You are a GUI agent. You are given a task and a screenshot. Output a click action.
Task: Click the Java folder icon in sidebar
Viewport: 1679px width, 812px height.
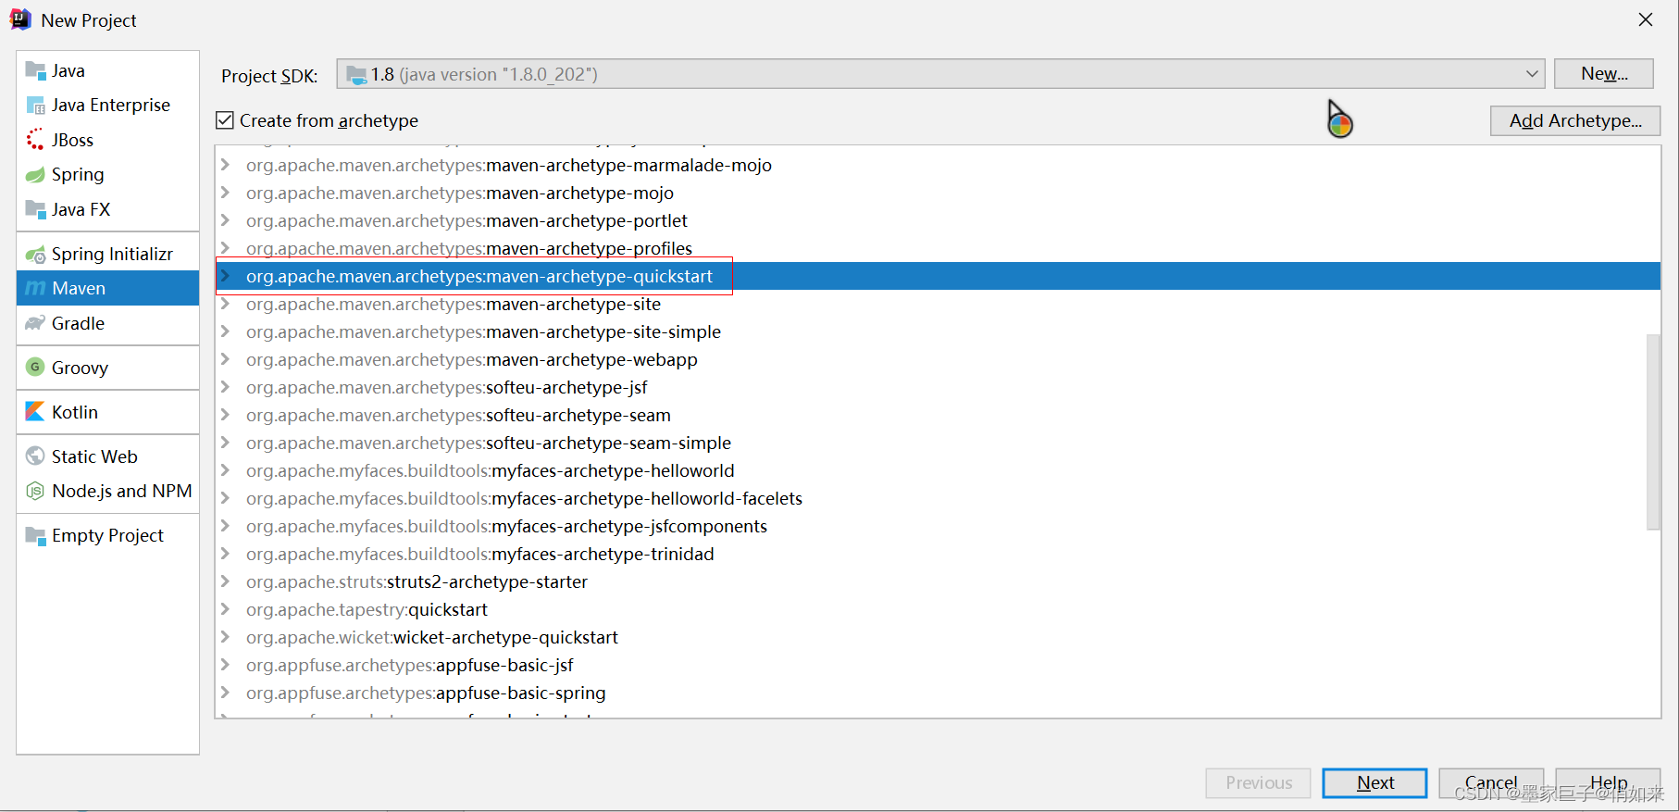point(35,70)
